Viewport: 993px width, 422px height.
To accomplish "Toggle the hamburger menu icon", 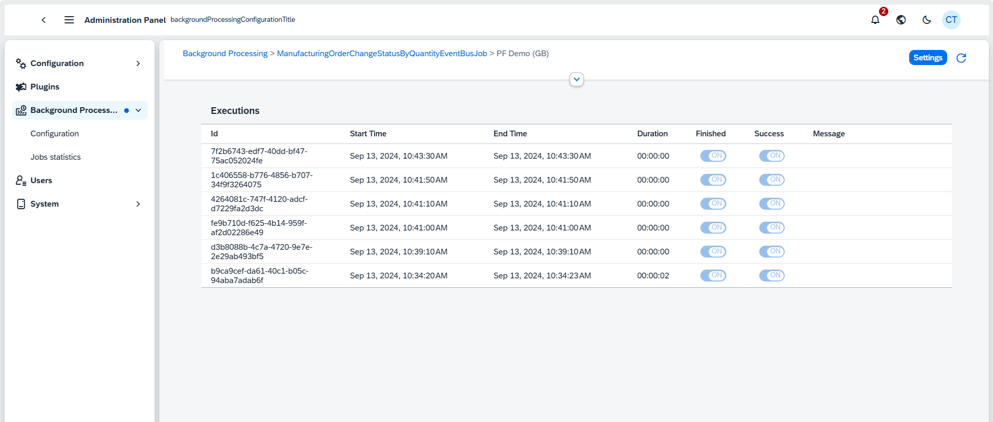I will tap(69, 20).
